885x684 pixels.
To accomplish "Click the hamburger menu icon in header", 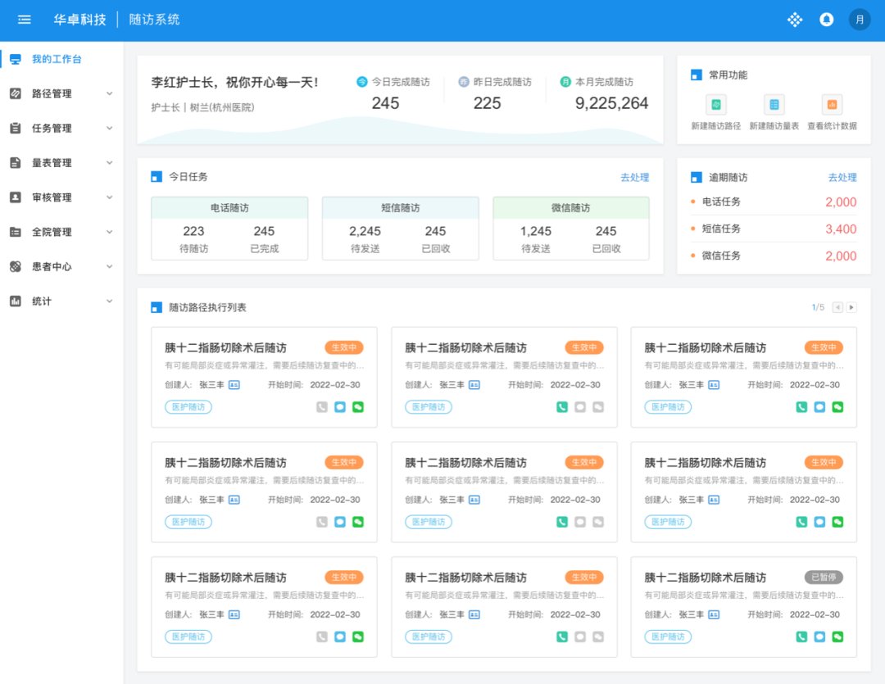I will (x=25, y=20).
